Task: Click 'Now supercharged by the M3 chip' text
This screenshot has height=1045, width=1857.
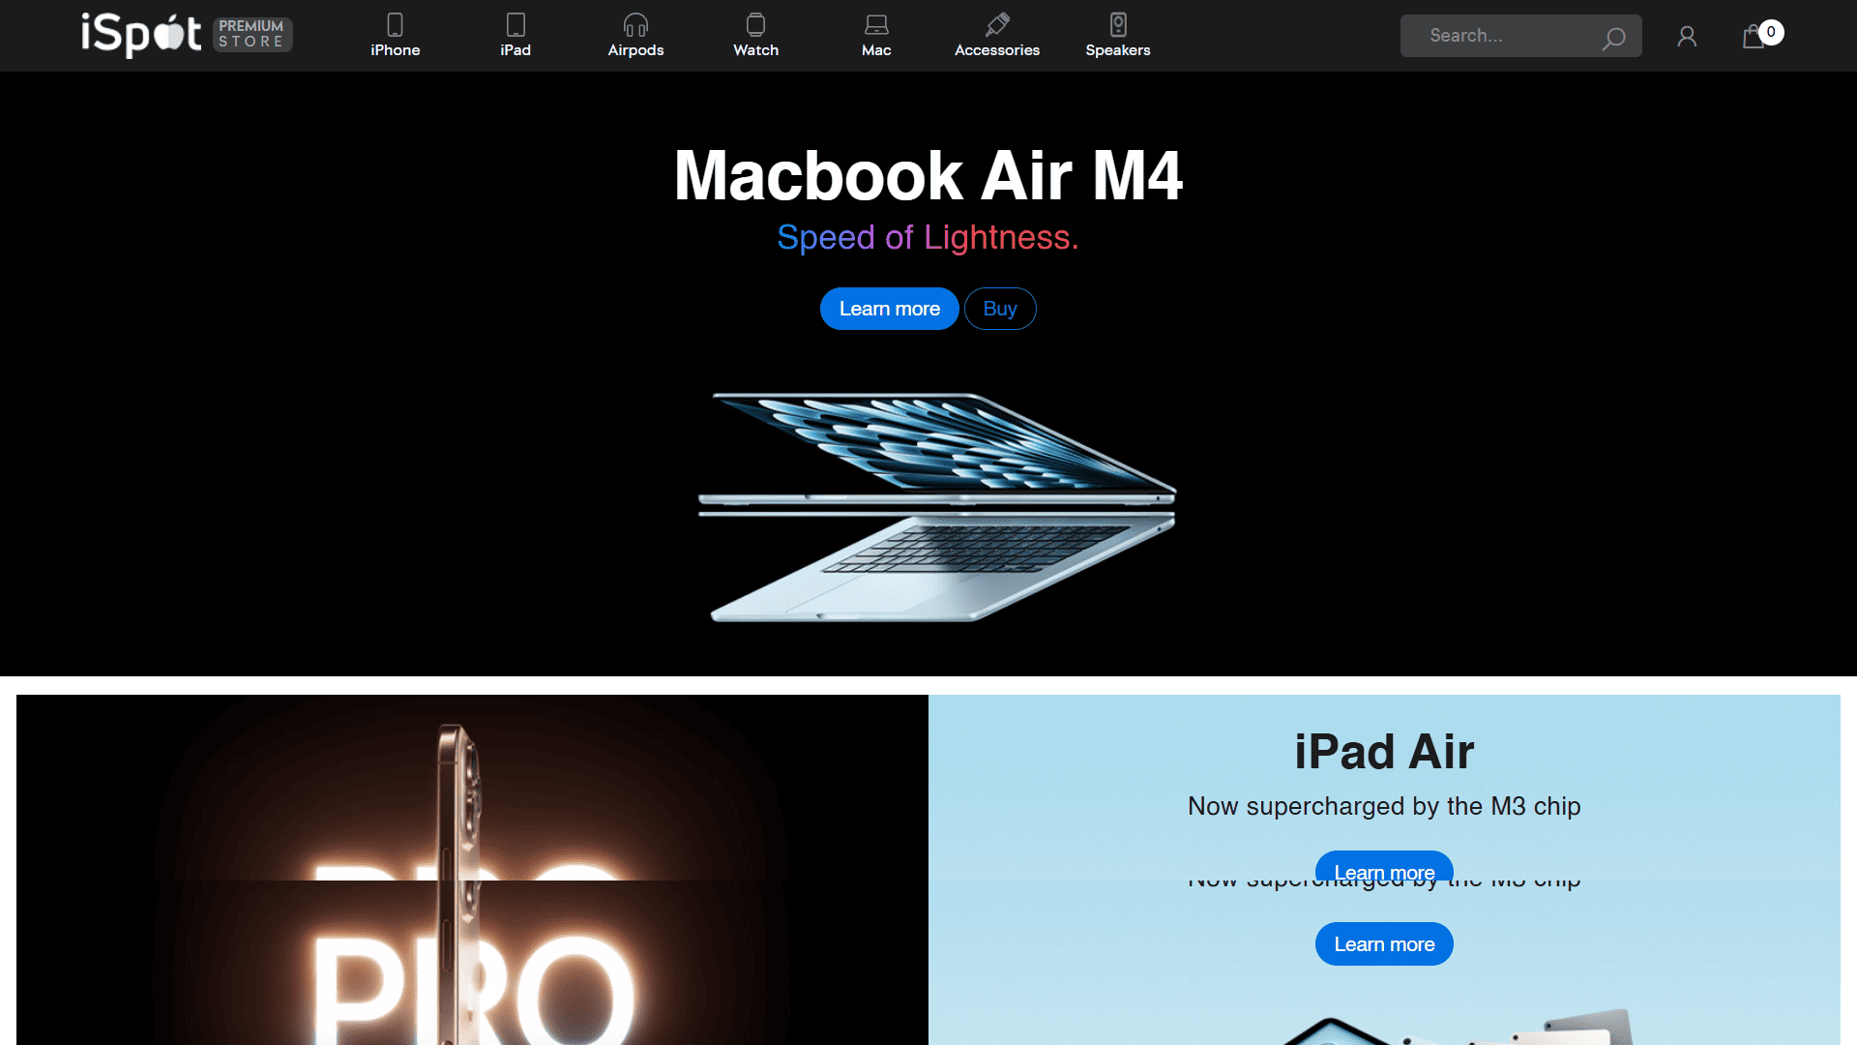Action: [x=1384, y=806]
